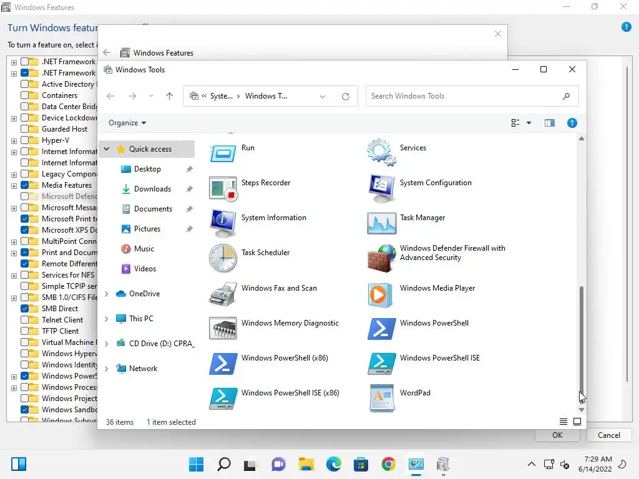
Task: Enable the Telnet Client checkbox
Action: pos(24,320)
